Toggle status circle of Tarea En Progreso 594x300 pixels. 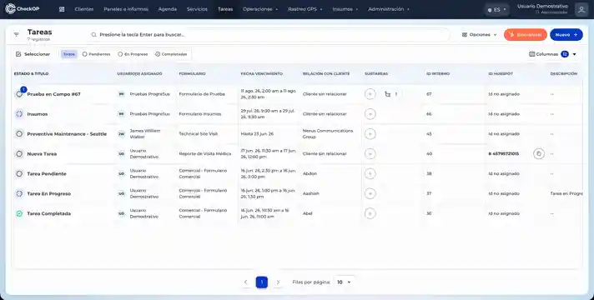[19, 193]
